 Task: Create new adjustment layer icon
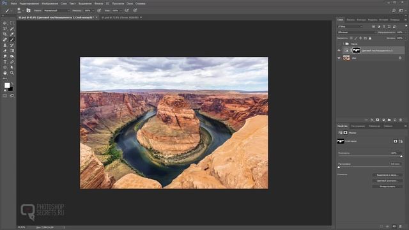click(x=383, y=120)
